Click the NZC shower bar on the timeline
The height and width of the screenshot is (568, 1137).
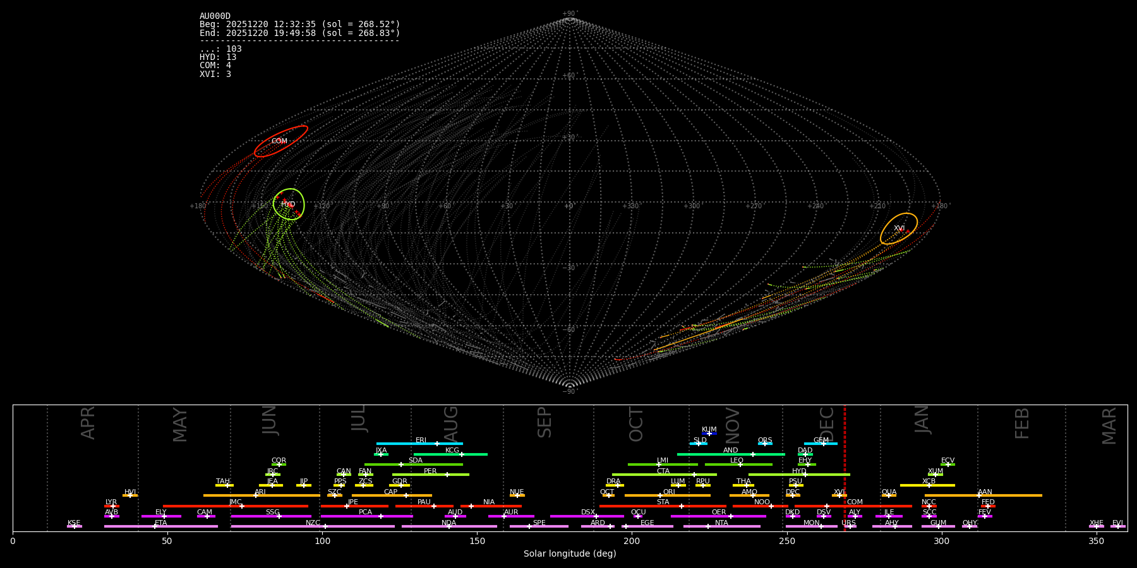pos(313,526)
